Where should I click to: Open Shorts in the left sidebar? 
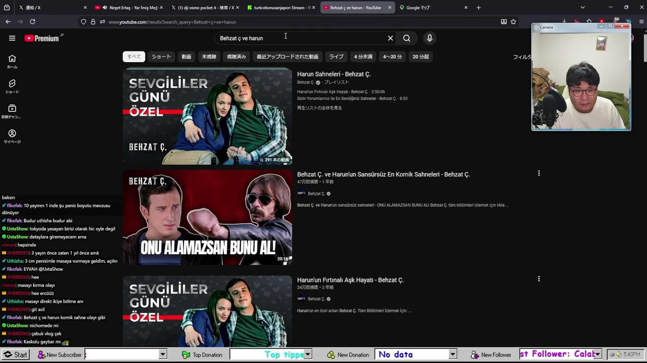[12, 86]
